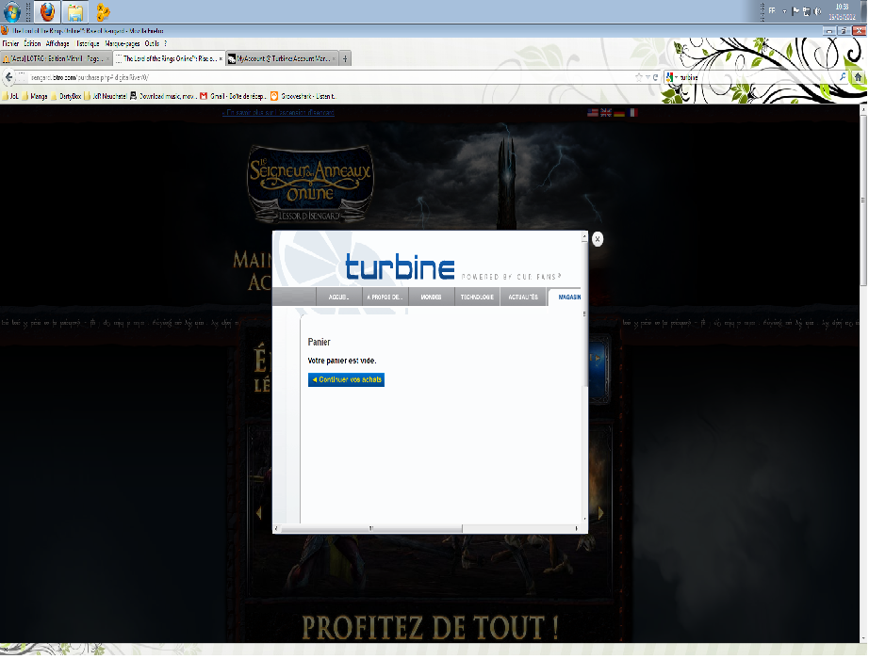Show hidden tray icons arrow
The height and width of the screenshot is (659, 869).
784,11
